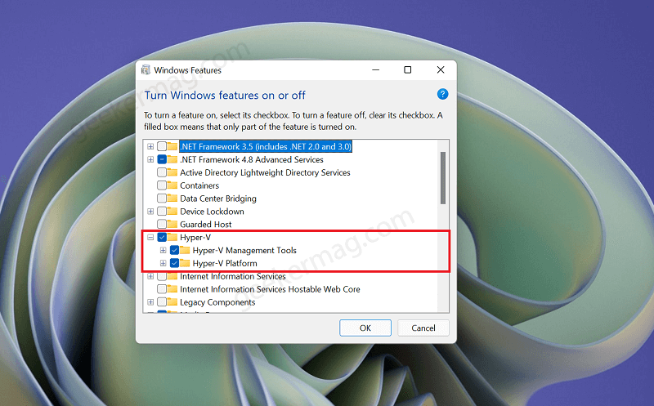Expand the .NET Framework 4.8 Advanced Services node
This screenshot has width=654, height=406.
coord(150,159)
